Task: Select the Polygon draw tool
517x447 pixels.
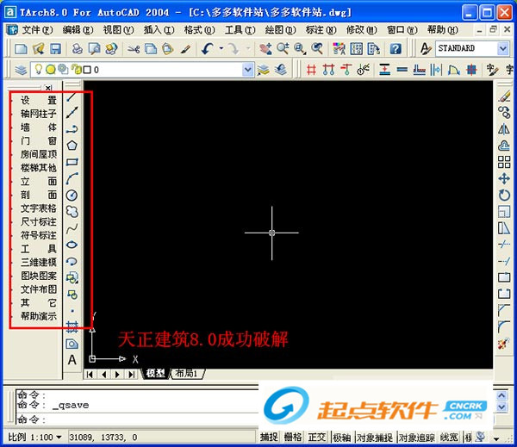Action: pyautogui.click(x=72, y=146)
